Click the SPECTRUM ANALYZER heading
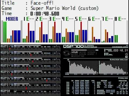This screenshot has height=96, width=129. (x=119, y=60)
